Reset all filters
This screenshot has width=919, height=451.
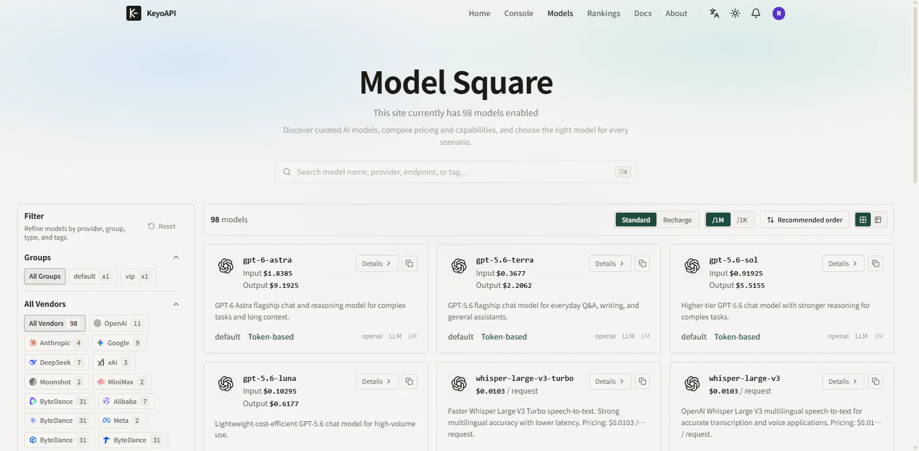coord(162,226)
